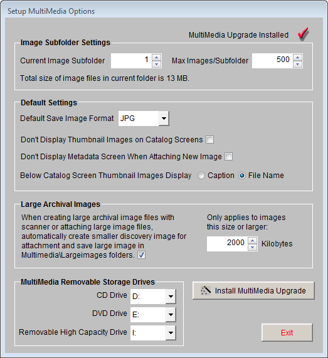Click the red checkmark upgrade installed icon
This screenshot has height=358, width=328.
304,34
